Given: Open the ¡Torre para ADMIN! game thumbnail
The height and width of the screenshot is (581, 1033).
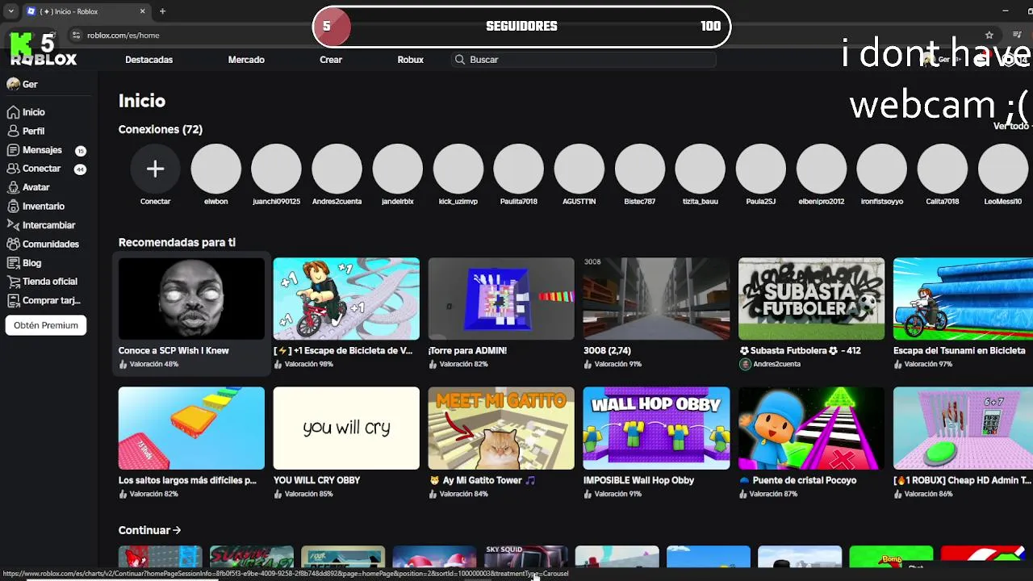Looking at the screenshot, I should (501, 299).
